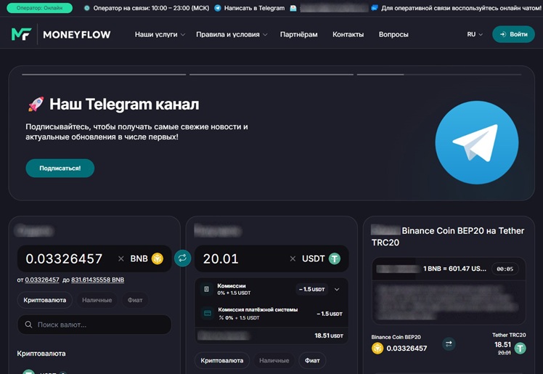This screenshot has width=543, height=374.
Task: Click the clock icon beside operator hours
Action: pos(87,8)
